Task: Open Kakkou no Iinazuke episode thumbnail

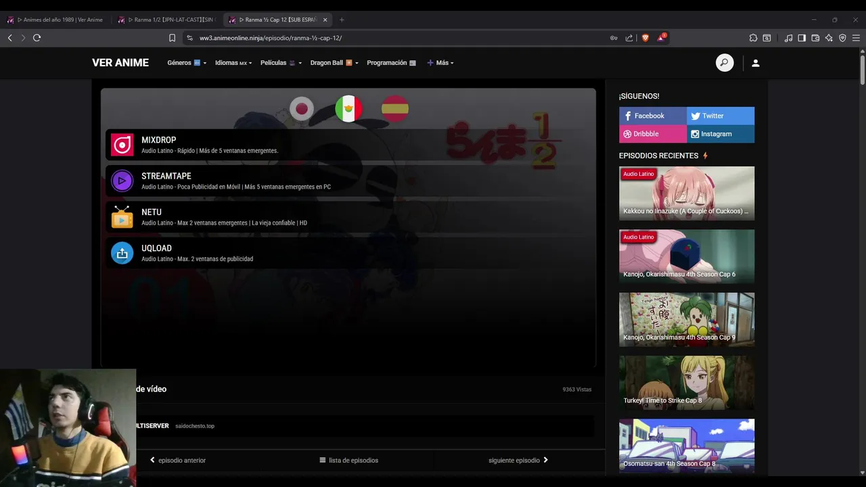Action: coord(687,193)
